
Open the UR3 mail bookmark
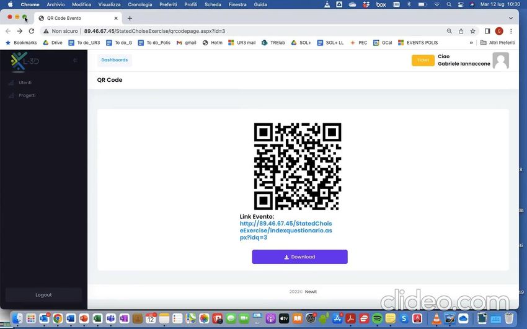[x=242, y=43]
